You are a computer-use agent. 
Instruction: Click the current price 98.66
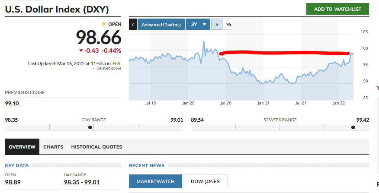pos(99,38)
